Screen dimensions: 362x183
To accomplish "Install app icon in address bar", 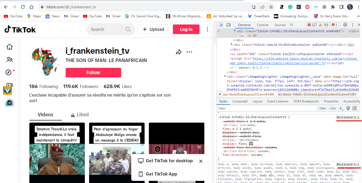I will 254,7.
